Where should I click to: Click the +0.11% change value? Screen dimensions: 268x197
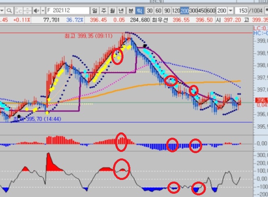22,20
